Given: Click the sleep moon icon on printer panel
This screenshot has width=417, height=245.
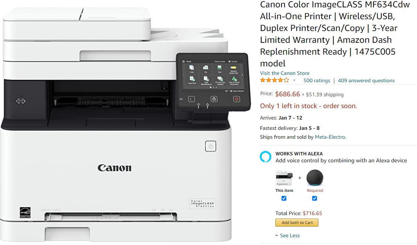Looking at the screenshot, I should coord(192,99).
